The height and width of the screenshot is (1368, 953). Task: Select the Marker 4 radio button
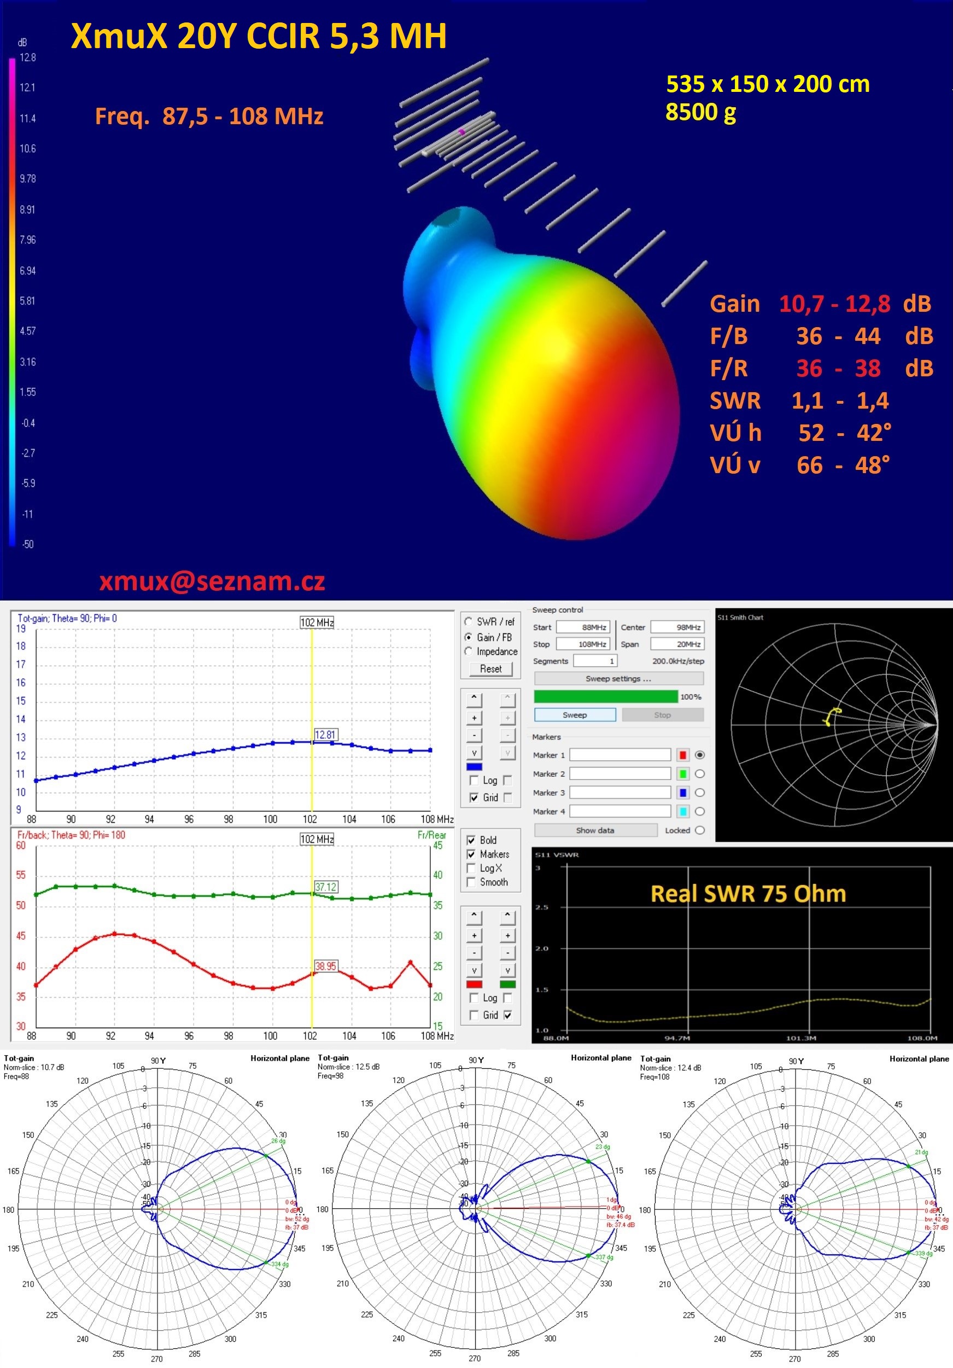point(700,811)
